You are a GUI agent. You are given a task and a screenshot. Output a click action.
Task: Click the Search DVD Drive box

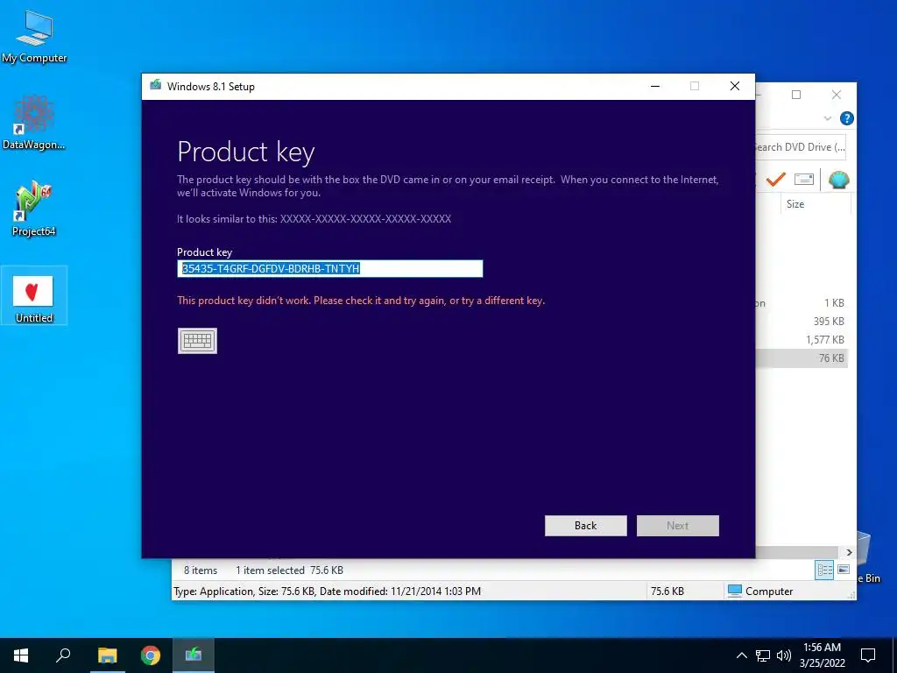(800, 147)
